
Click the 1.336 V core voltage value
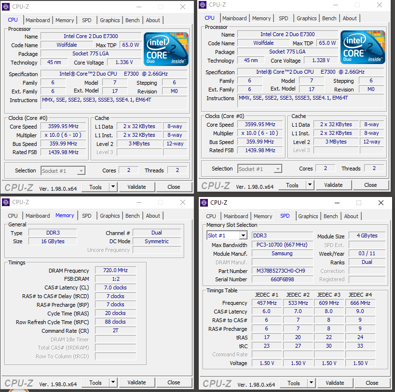124,62
